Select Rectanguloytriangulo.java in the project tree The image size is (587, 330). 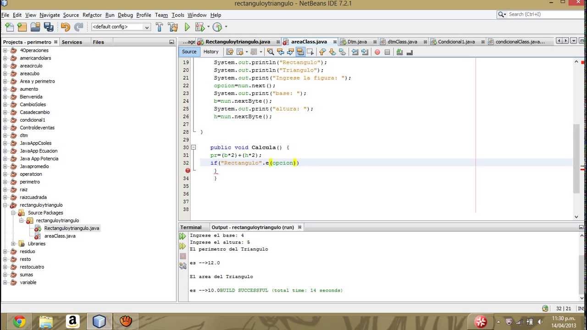coord(72,228)
